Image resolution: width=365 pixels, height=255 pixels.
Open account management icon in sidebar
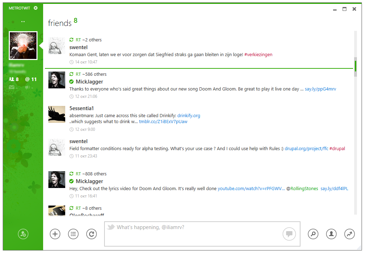(23, 234)
